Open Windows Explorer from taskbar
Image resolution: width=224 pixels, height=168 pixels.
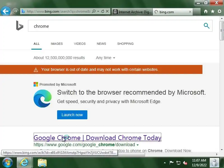point(42,163)
